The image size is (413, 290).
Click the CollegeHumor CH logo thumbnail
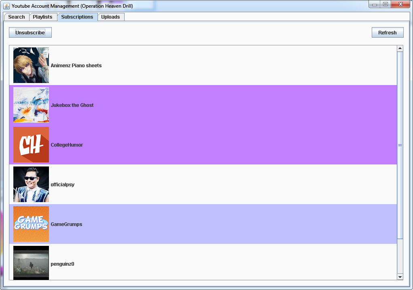[31, 145]
